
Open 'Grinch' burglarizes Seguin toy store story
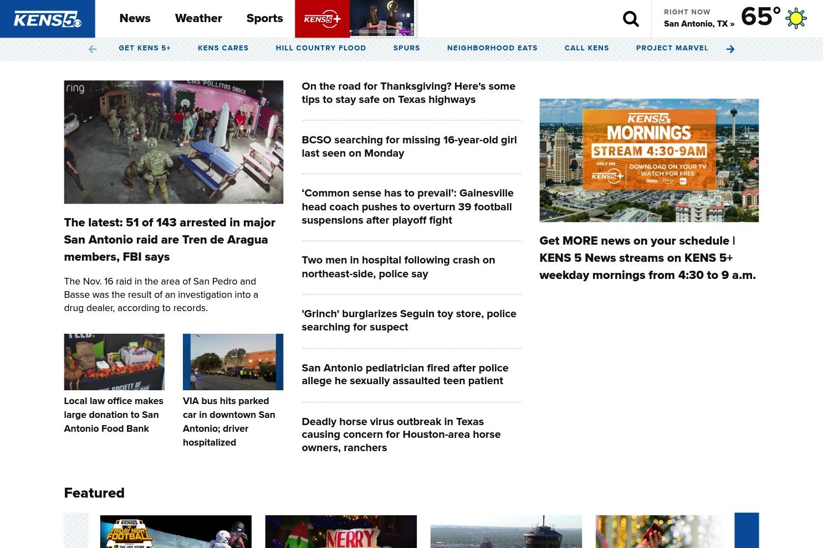(409, 320)
